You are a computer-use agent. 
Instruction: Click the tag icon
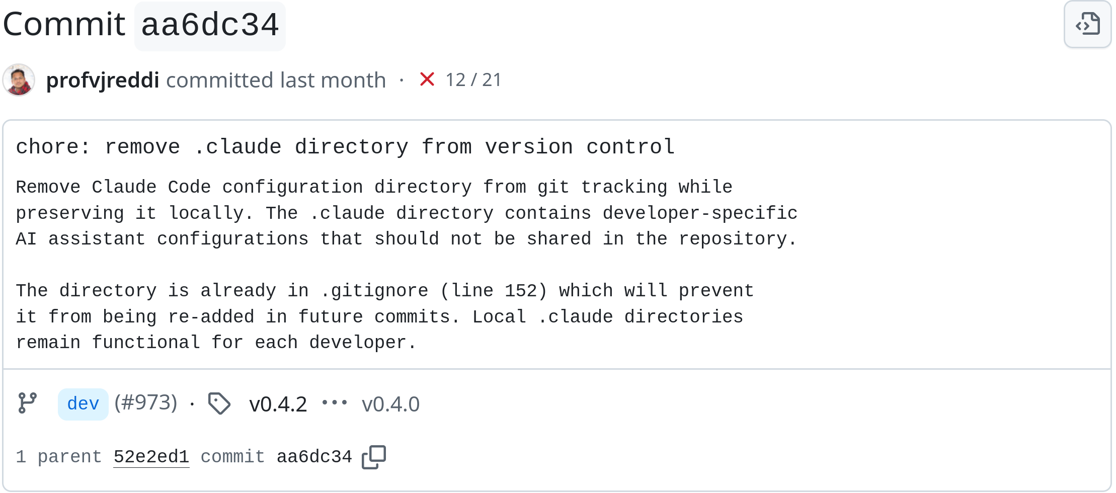(219, 403)
